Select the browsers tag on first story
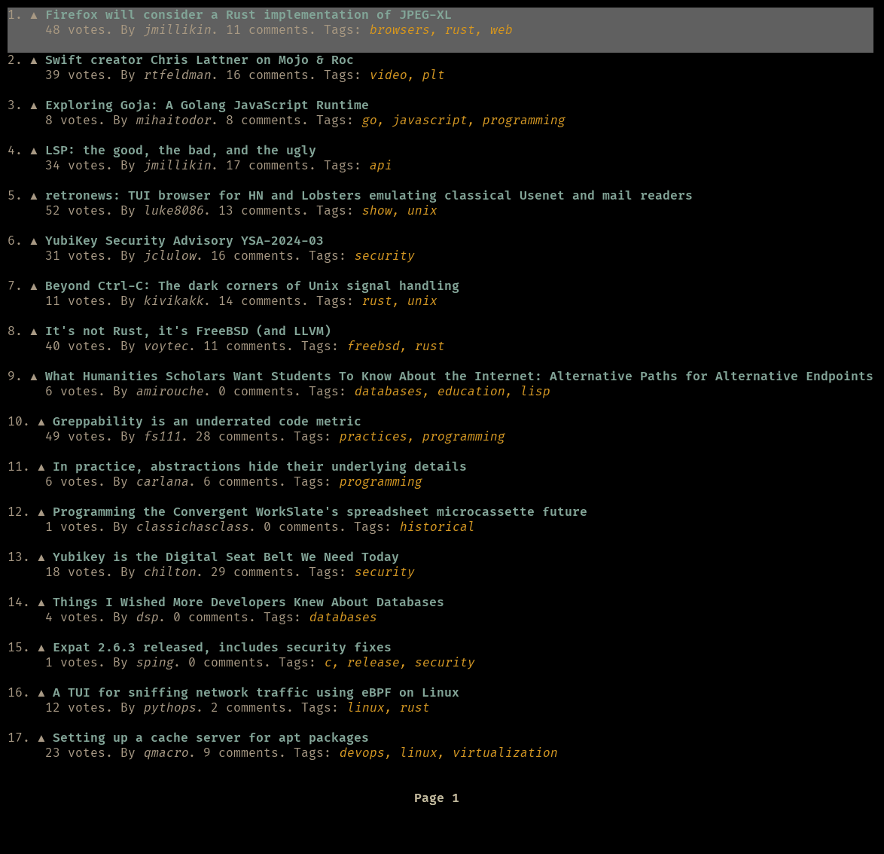Screen dimensions: 884x854 399,30
